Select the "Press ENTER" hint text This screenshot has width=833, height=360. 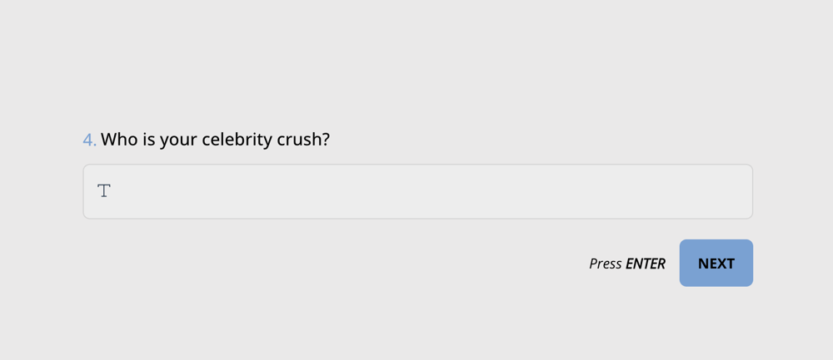point(626,264)
